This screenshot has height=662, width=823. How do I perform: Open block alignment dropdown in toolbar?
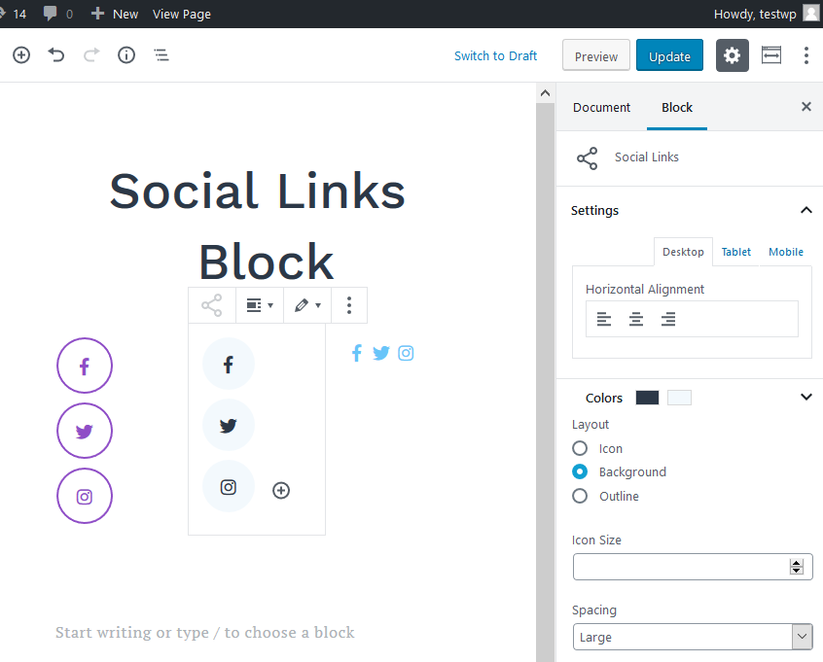tap(259, 305)
